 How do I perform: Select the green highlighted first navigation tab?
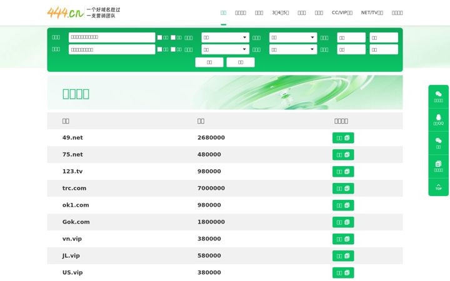[224, 12]
